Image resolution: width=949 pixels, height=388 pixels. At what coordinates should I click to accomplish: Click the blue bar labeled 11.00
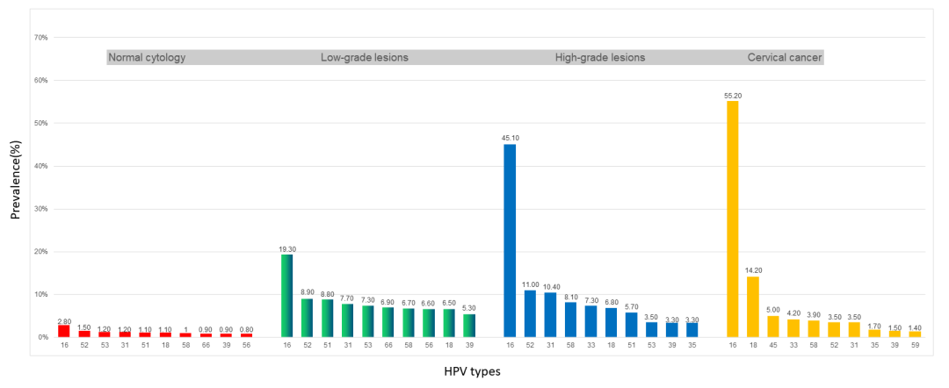tap(530, 313)
